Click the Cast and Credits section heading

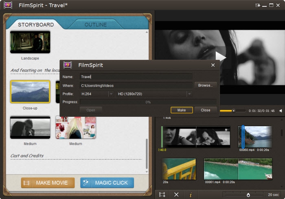point(27,156)
